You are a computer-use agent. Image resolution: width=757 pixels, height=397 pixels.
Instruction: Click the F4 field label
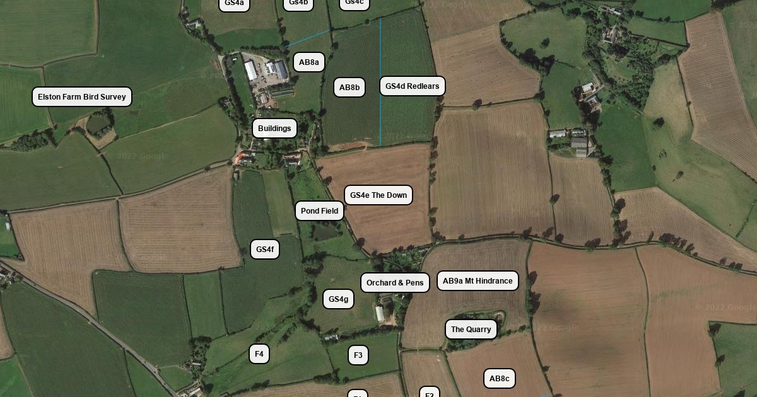coord(259,354)
